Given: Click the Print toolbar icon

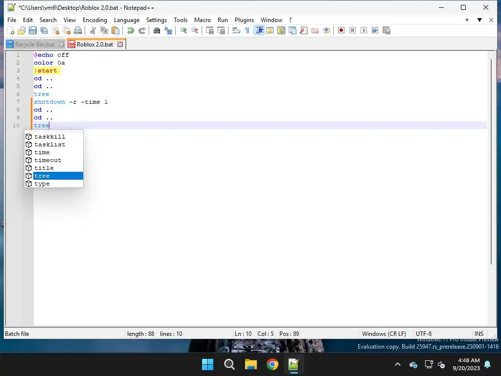Looking at the screenshot, I should [78, 30].
